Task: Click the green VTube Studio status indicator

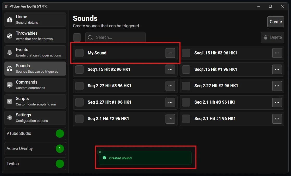Action: [x=60, y=134]
